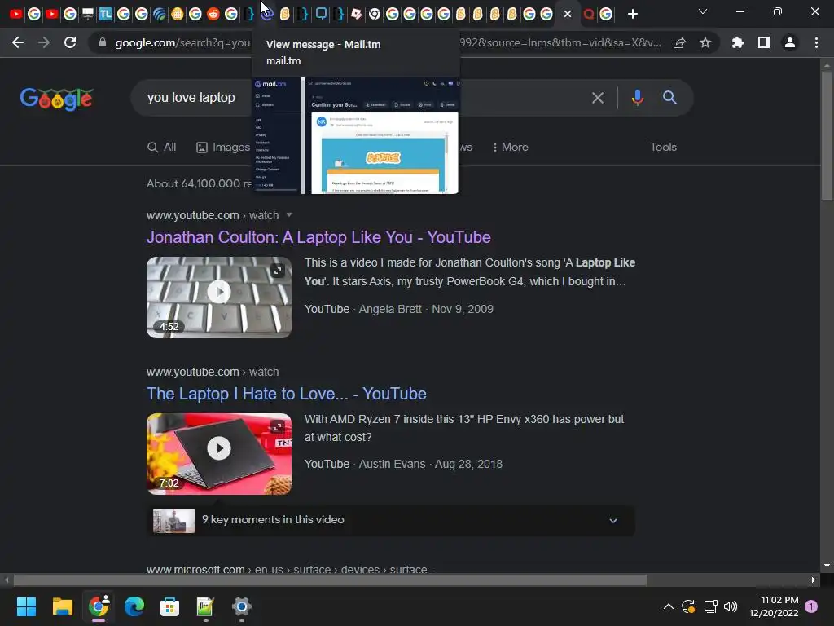Switch to the TL tab
This screenshot has width=834, height=626.
pyautogui.click(x=105, y=15)
